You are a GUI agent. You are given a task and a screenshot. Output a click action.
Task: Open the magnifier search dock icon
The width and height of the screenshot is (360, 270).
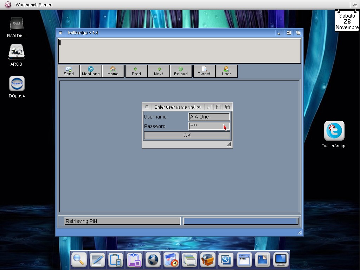click(79, 260)
